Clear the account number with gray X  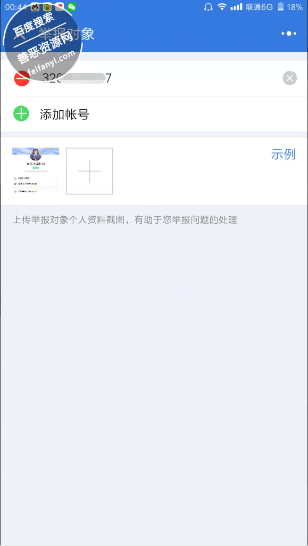pos(289,78)
